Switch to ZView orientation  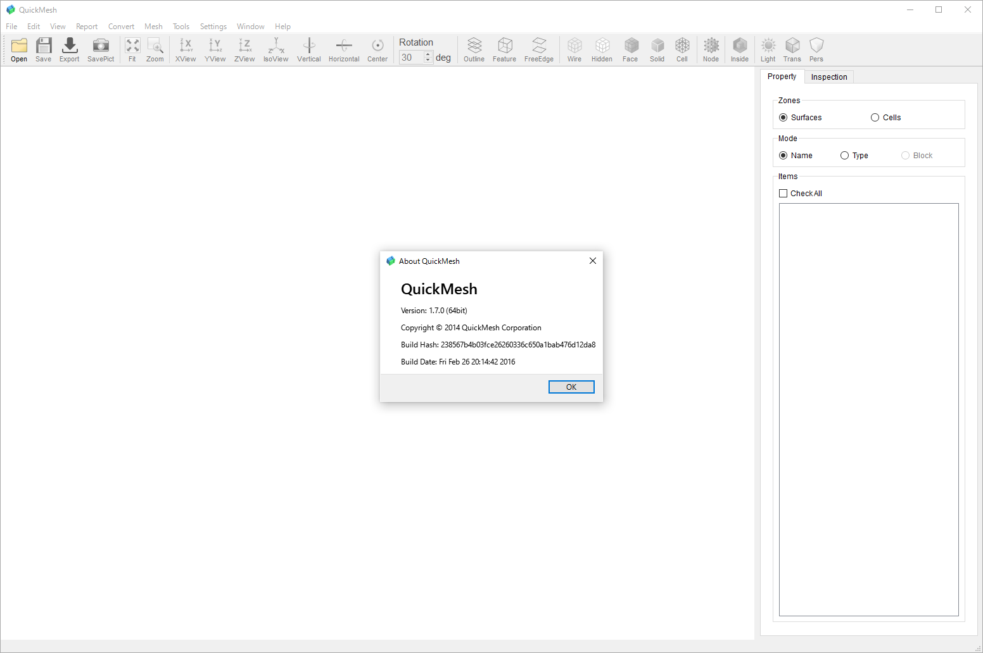click(244, 50)
